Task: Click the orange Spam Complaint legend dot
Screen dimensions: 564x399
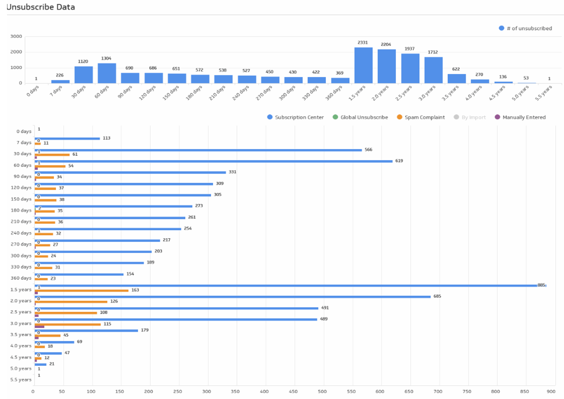Action: [x=399, y=117]
